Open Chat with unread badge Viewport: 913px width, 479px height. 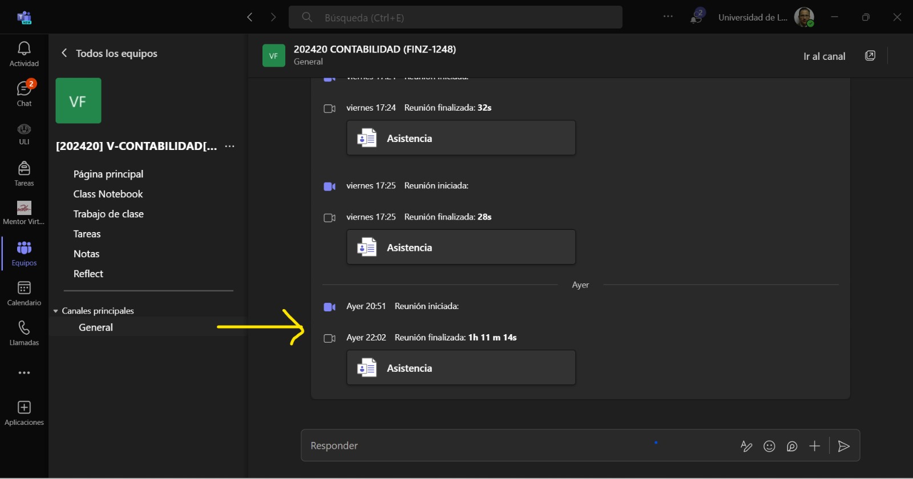24,94
